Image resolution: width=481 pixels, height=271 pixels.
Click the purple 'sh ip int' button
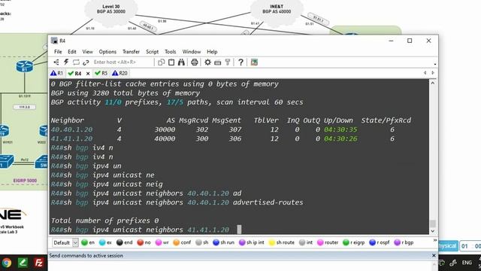click(252, 242)
